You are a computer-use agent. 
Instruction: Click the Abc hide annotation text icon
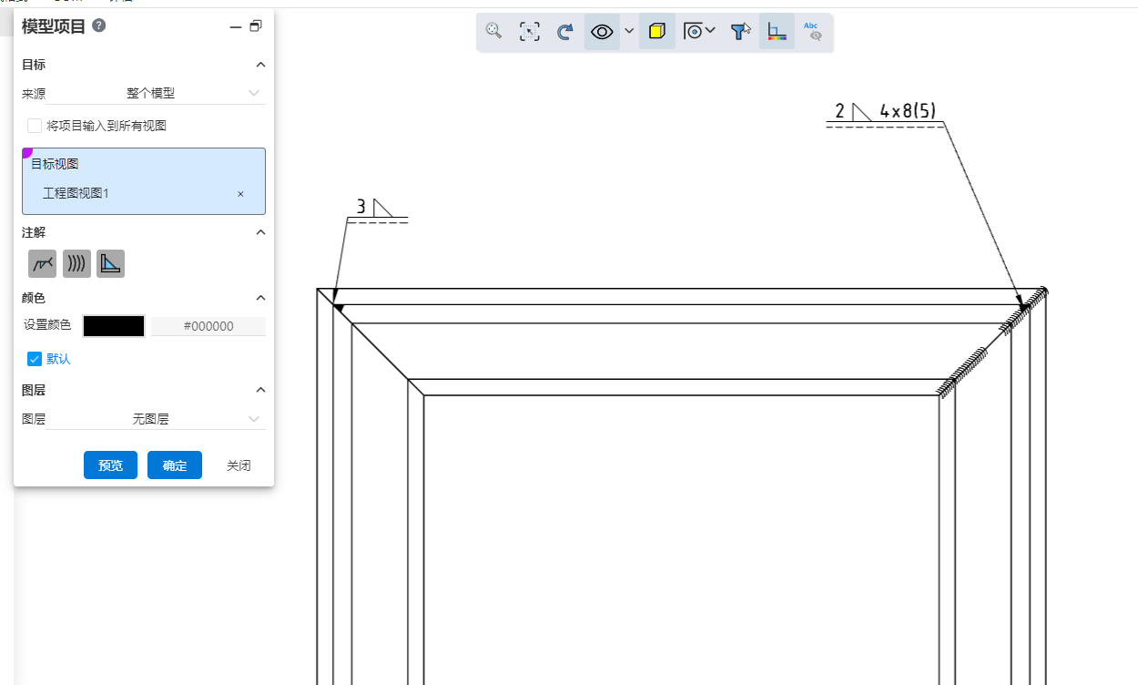[812, 31]
